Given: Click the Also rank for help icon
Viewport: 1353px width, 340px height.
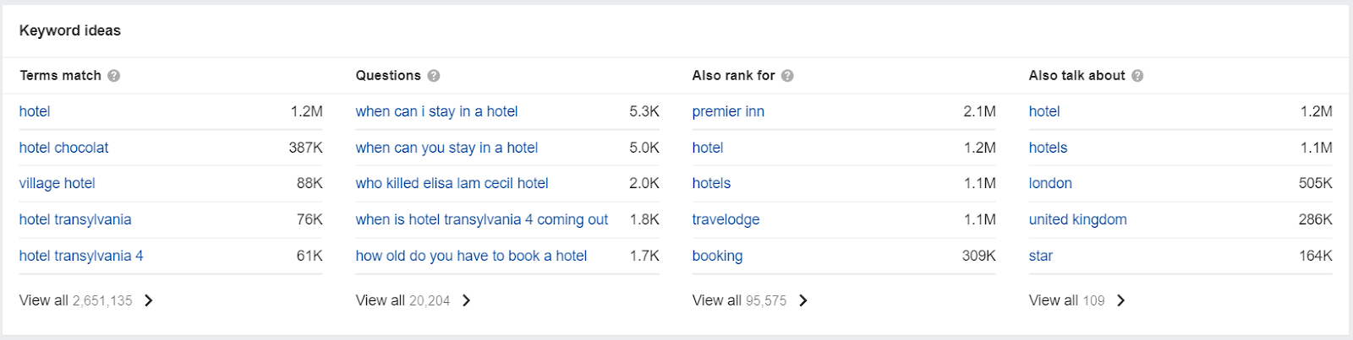Looking at the screenshot, I should click(787, 76).
